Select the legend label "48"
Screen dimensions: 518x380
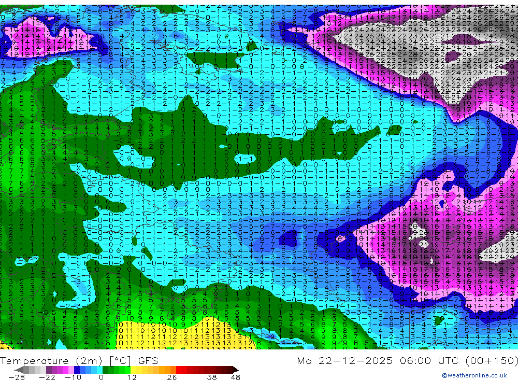click(x=236, y=377)
